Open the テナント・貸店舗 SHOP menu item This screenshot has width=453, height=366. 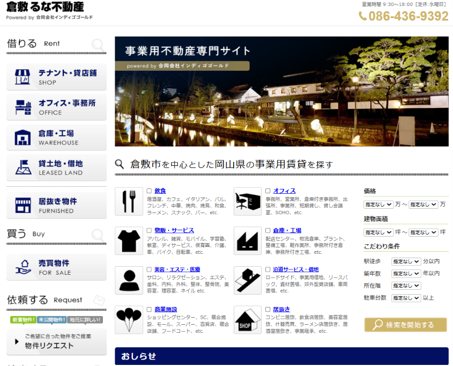click(x=57, y=77)
